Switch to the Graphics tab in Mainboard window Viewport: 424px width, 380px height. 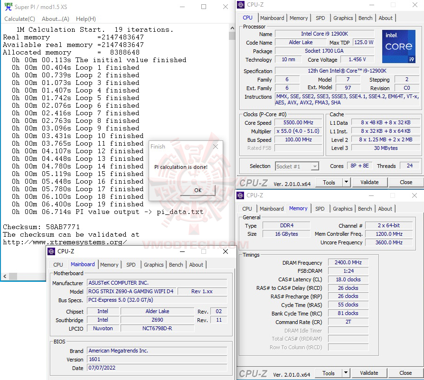(154, 265)
